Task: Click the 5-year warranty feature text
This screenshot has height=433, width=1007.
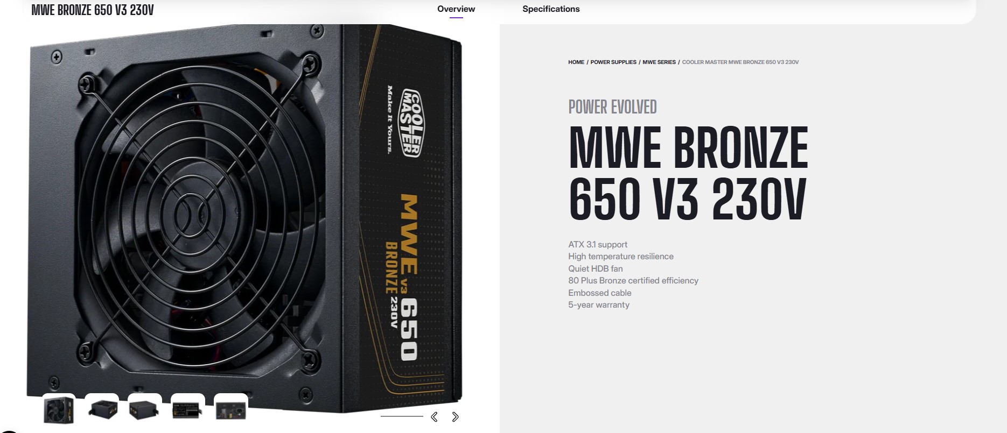Action: point(599,304)
